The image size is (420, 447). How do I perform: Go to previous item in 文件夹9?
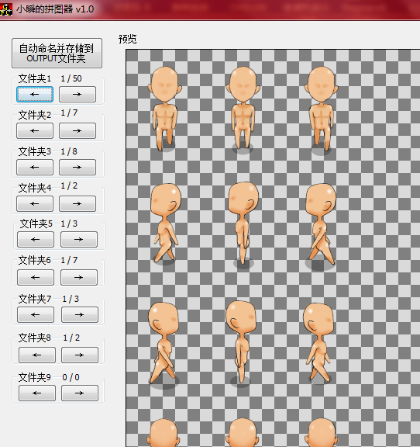pos(37,393)
